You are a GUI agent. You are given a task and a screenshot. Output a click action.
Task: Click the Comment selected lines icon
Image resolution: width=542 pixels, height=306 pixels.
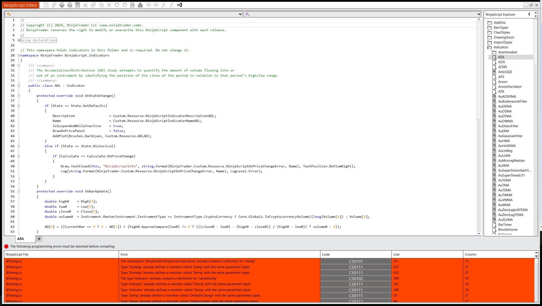coord(164,5)
